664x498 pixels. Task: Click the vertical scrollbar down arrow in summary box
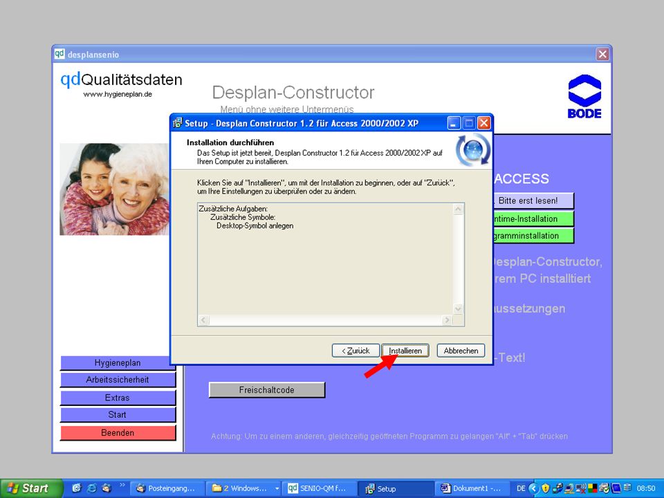tap(458, 309)
